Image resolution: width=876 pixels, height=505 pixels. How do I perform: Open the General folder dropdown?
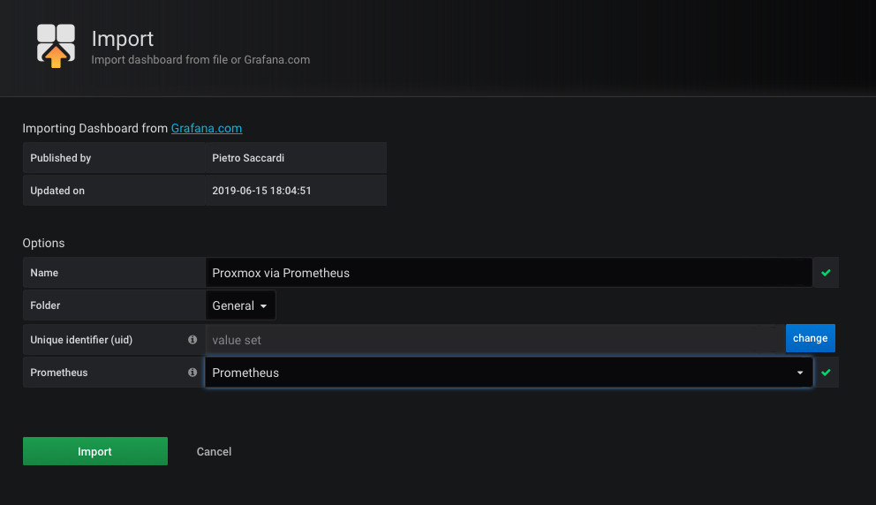point(240,305)
